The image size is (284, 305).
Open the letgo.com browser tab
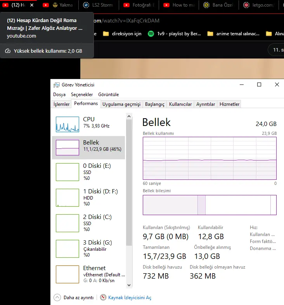[x=259, y=5]
